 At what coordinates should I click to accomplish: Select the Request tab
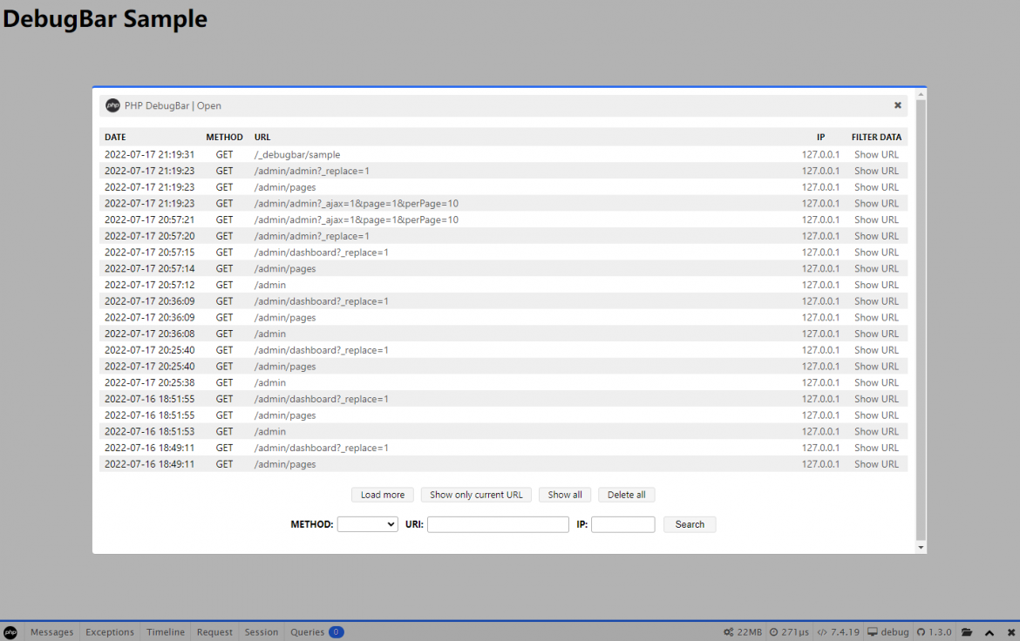pyautogui.click(x=214, y=632)
